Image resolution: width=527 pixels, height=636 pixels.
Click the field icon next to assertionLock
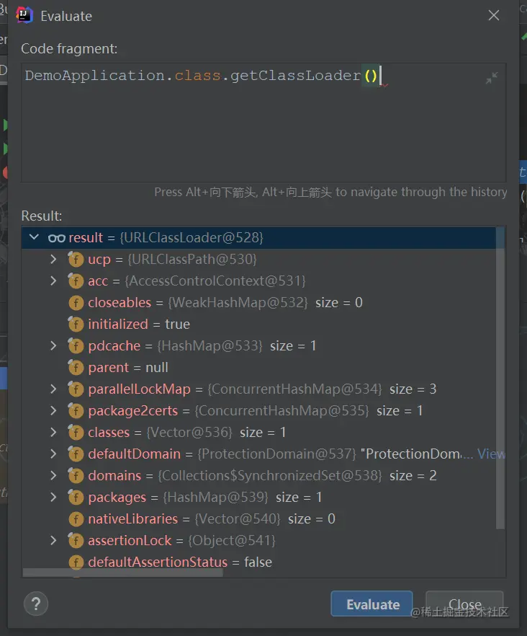click(x=76, y=540)
